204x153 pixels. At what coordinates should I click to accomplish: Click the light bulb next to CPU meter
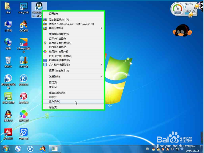[x=197, y=6]
